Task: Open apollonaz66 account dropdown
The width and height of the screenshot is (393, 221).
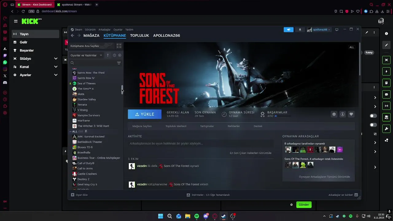Action: coord(319,29)
